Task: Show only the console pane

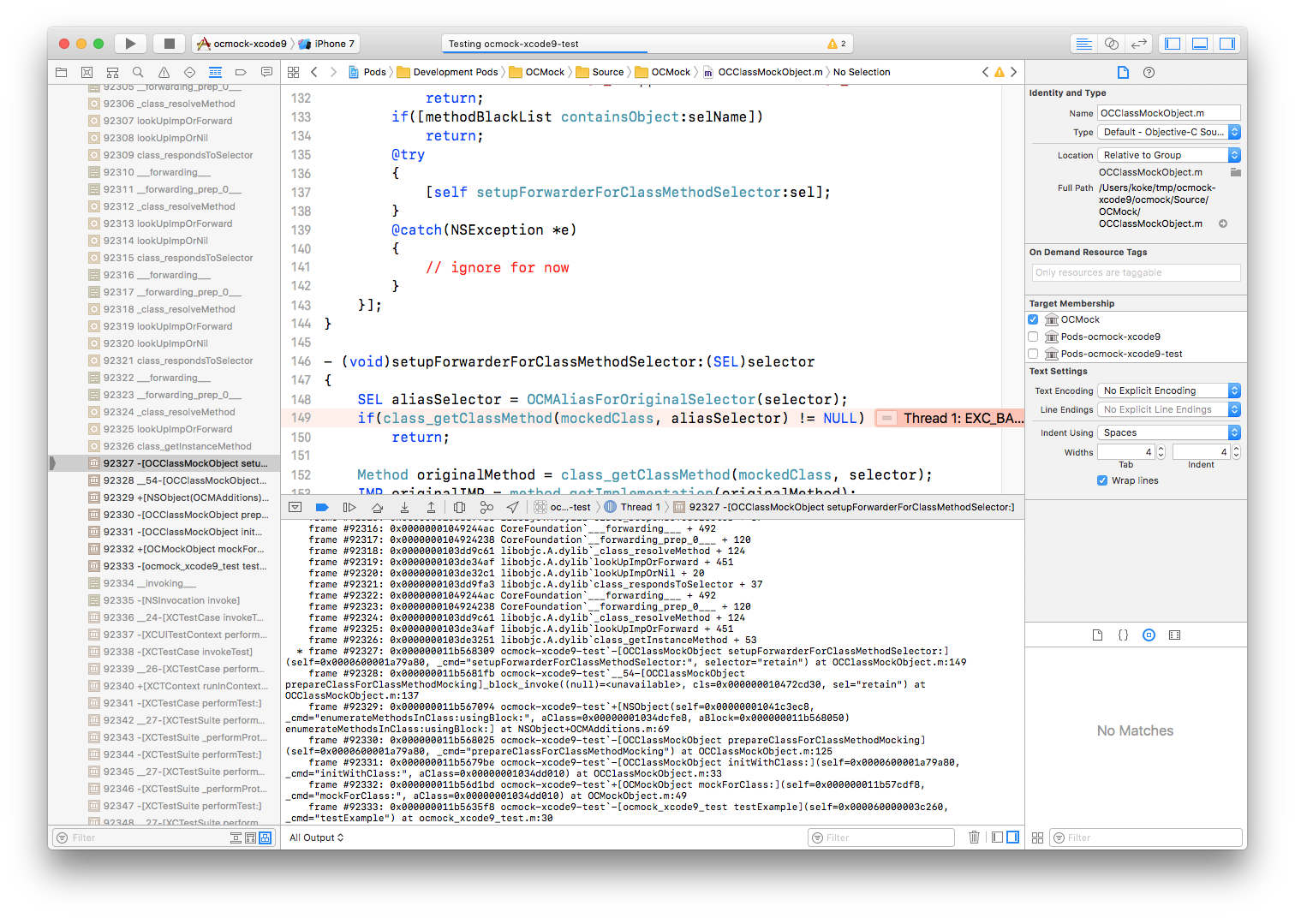Action: [x=1013, y=838]
